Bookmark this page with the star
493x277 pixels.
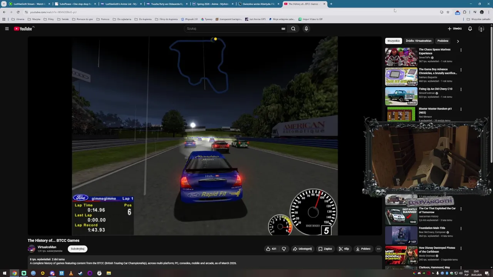pos(448,12)
